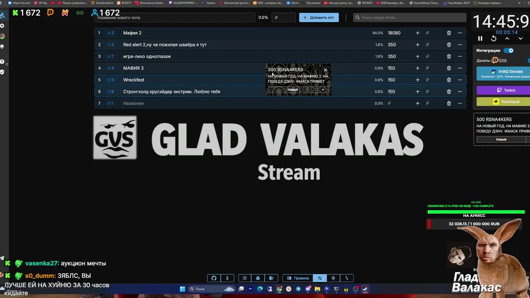530x298 pixels.
Task: Open more options for игра-лихо одноглазое
Action: [460, 56]
